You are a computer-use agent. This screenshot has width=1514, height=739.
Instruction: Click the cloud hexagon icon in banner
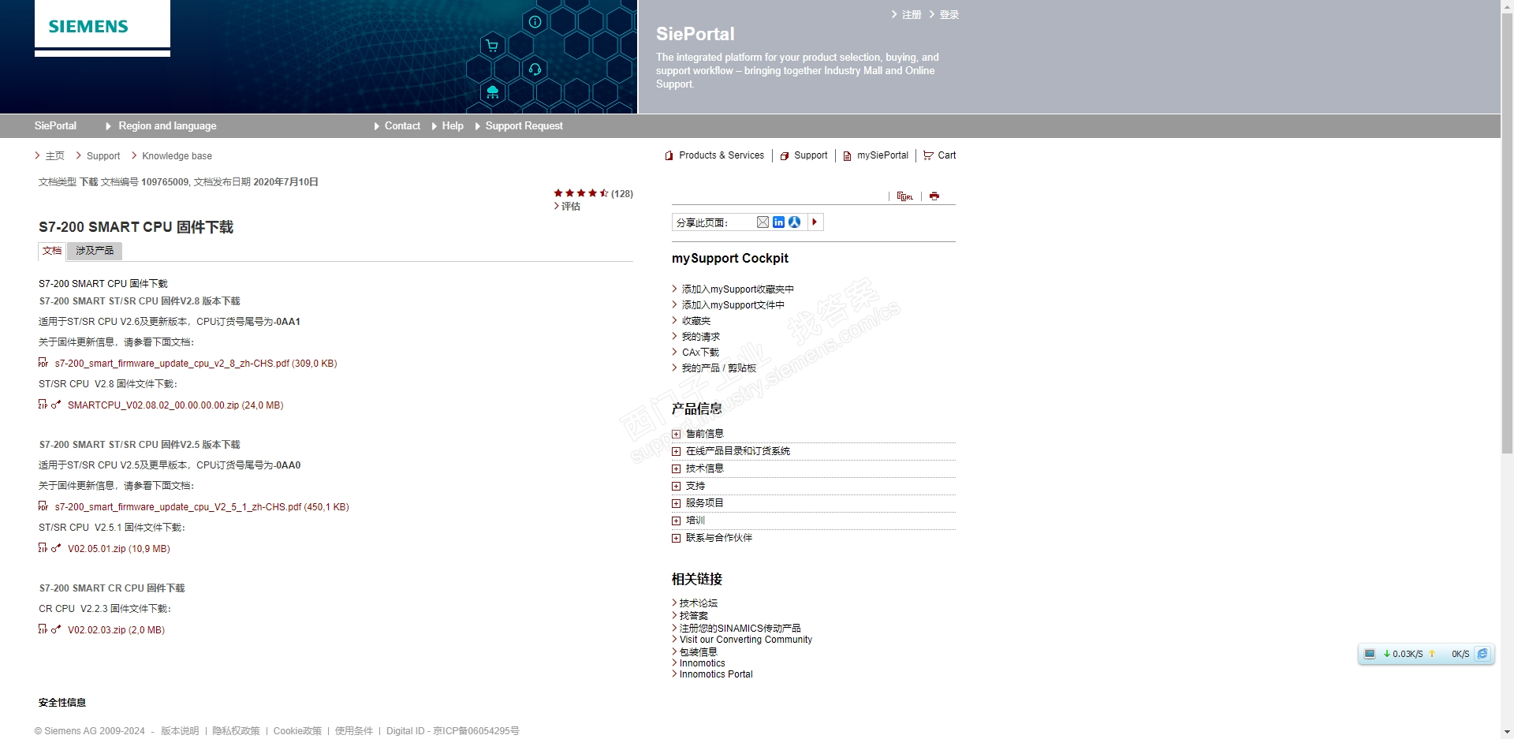click(492, 92)
